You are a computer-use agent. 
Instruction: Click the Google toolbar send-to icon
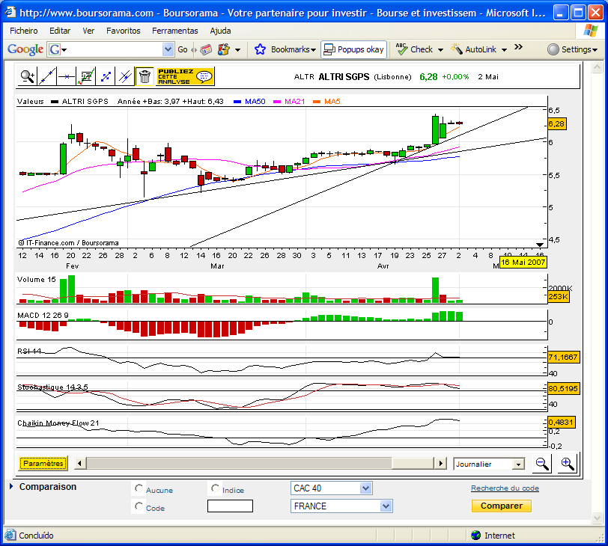[223, 49]
